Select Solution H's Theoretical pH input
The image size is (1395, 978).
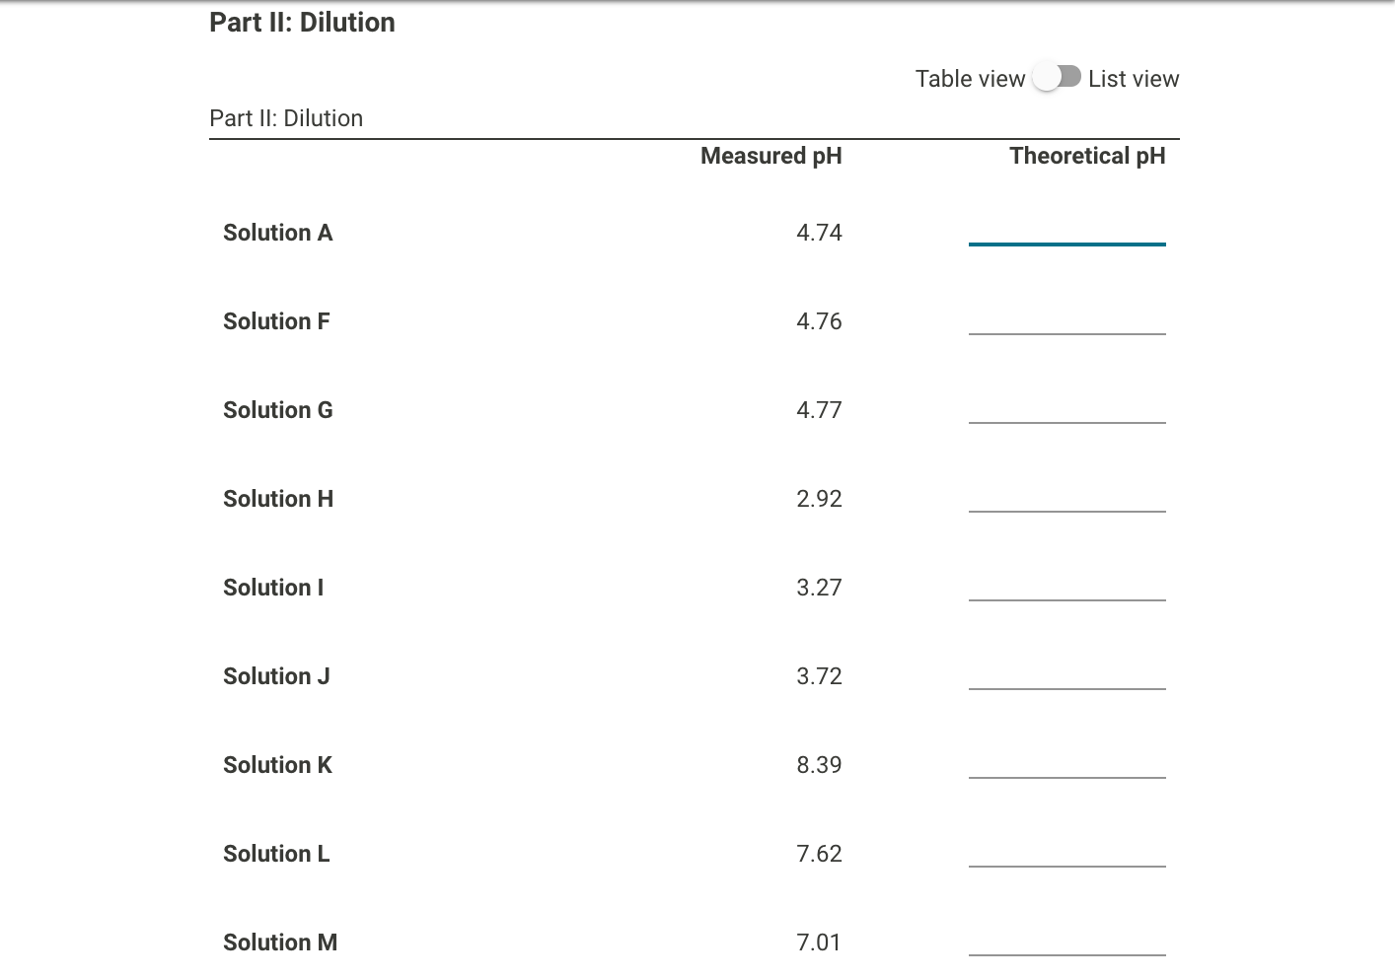click(x=1066, y=506)
